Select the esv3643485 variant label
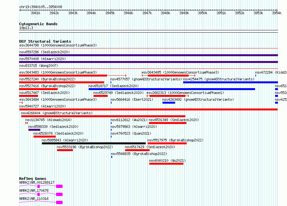The height and width of the screenshot is (206, 287). pyautogui.click(x=180, y=72)
